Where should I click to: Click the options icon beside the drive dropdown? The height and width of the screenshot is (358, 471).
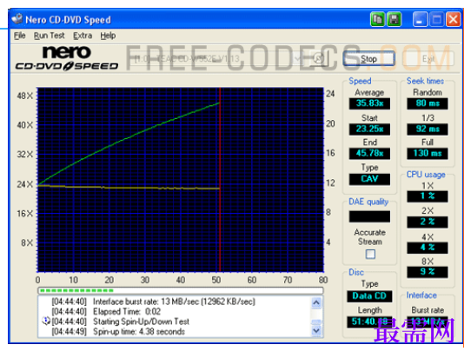click(319, 58)
